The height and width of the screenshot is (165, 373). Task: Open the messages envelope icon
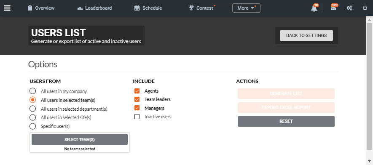333,8
